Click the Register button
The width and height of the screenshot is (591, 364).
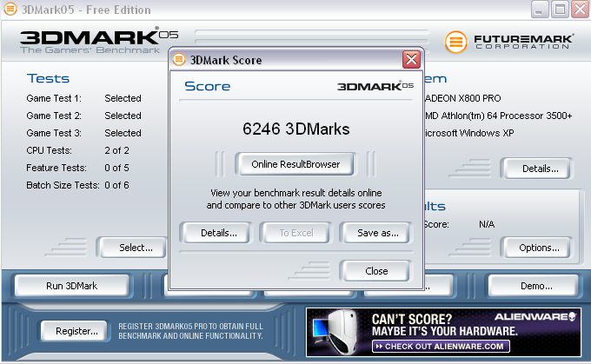point(74,331)
